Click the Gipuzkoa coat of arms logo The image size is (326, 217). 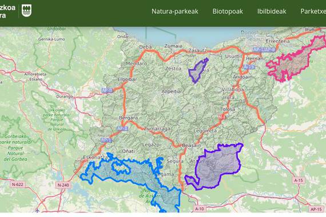(x=27, y=11)
